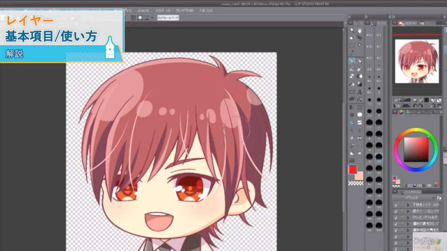
Task: Open the ヘルプ(H) menu
Action: pyautogui.click(x=206, y=10)
